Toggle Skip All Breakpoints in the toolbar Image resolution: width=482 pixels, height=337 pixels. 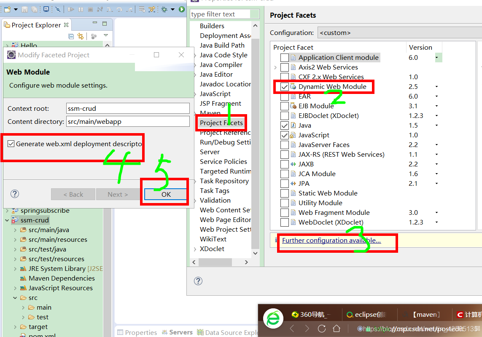click(58, 9)
